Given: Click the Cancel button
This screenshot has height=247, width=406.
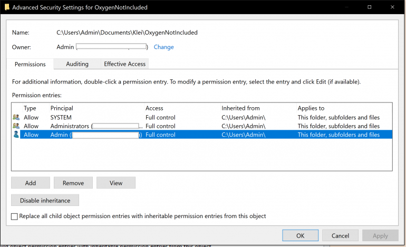Looking at the screenshot, I should (340, 235).
